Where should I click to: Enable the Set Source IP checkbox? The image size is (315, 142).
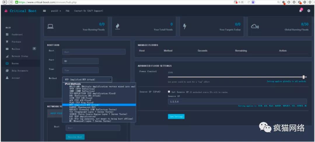pyautogui.click(x=169, y=92)
